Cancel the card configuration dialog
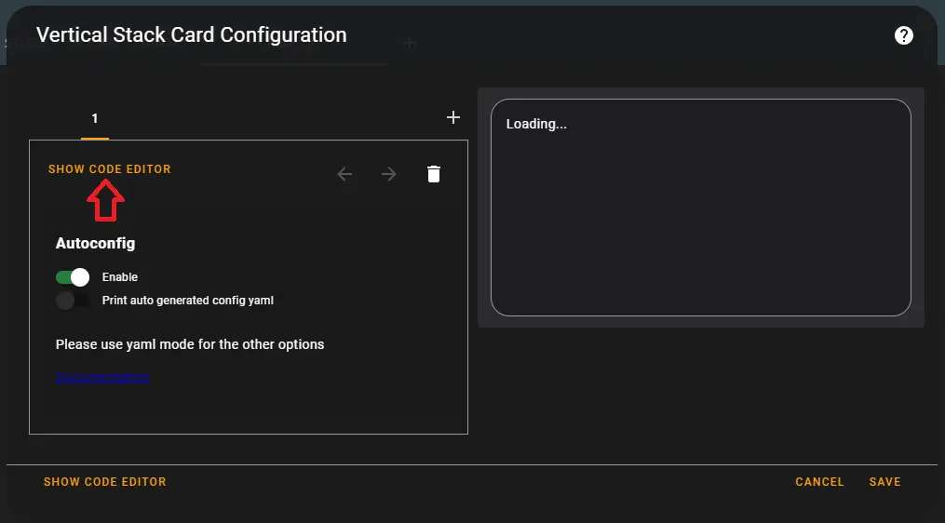This screenshot has height=523, width=945. 819,482
